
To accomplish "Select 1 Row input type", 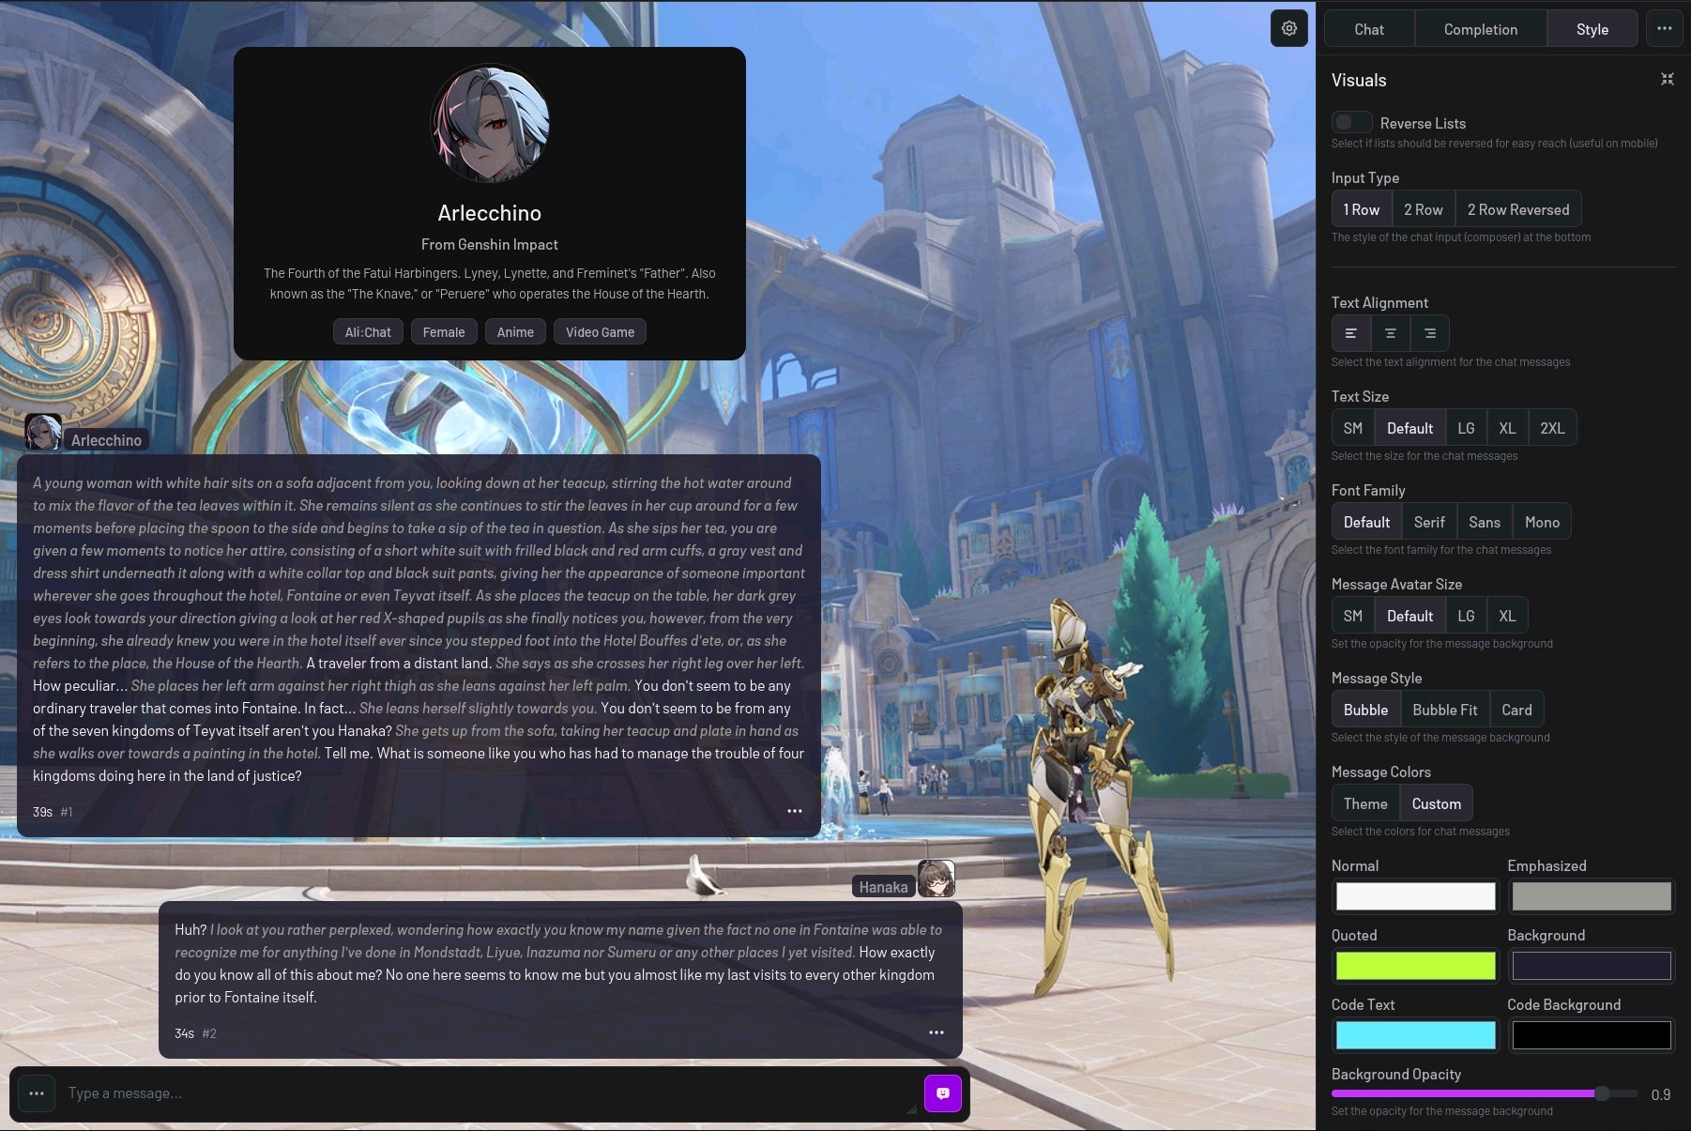I will (x=1361, y=209).
